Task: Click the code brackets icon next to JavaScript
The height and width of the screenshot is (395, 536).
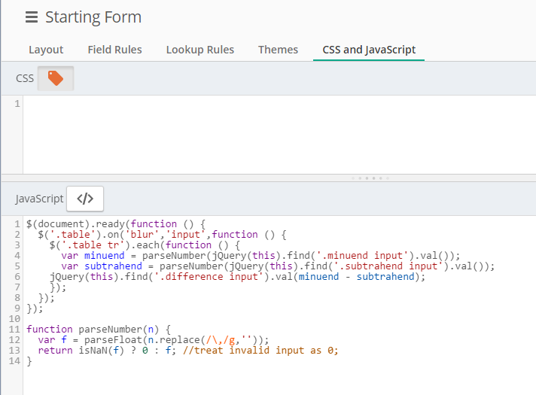Action: pos(85,199)
